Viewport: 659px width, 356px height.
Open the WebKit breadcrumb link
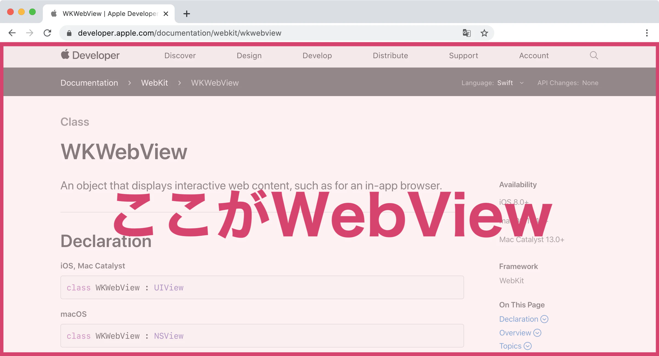coord(154,83)
